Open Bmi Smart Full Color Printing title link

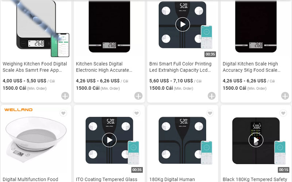point(180,67)
